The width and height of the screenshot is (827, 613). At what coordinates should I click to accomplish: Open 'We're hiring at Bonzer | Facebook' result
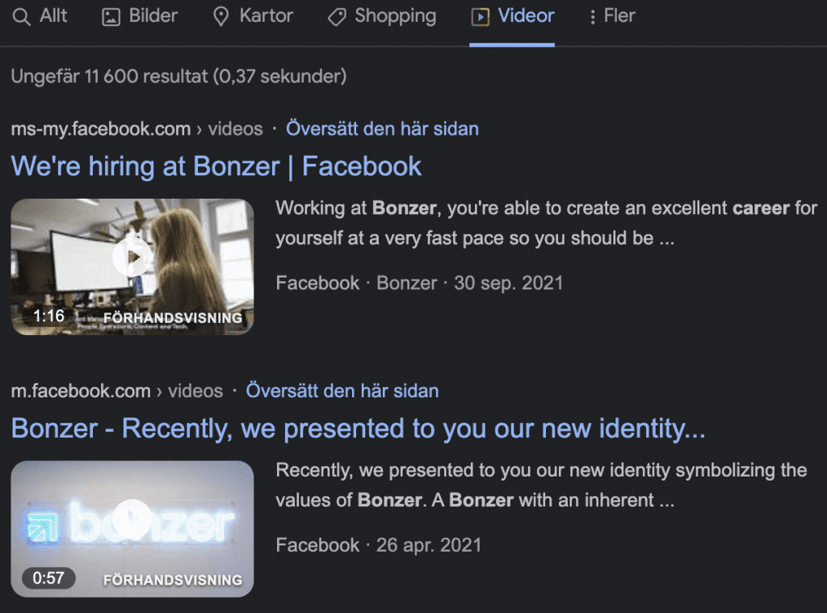216,166
